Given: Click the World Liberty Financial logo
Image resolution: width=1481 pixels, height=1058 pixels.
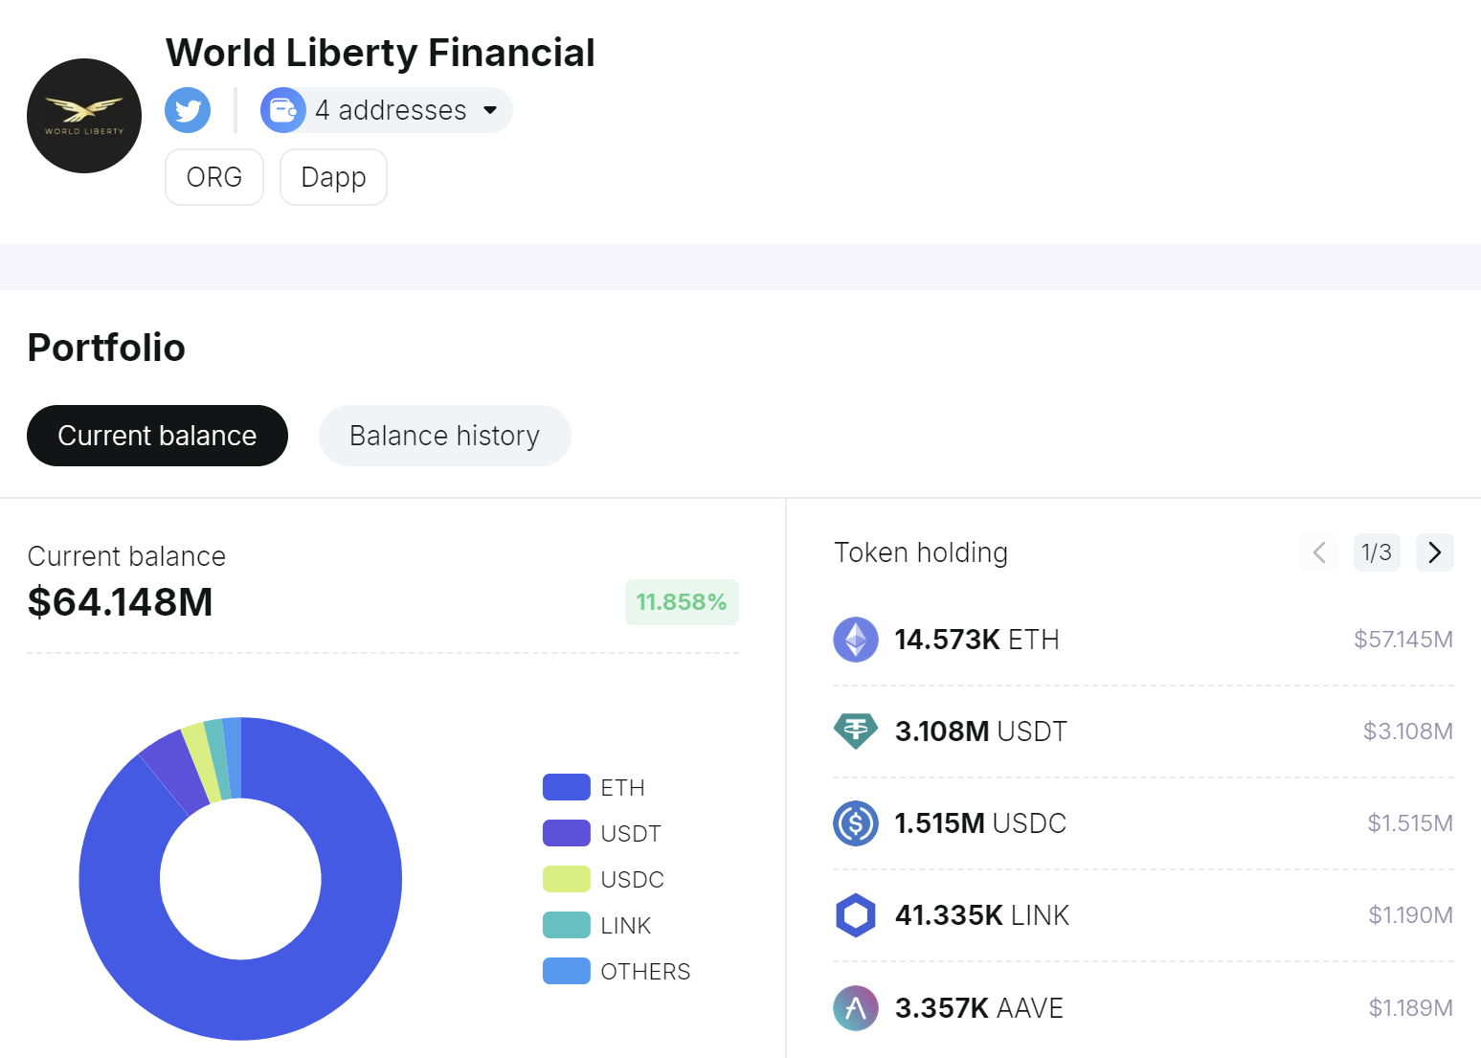Looking at the screenshot, I should click(84, 116).
